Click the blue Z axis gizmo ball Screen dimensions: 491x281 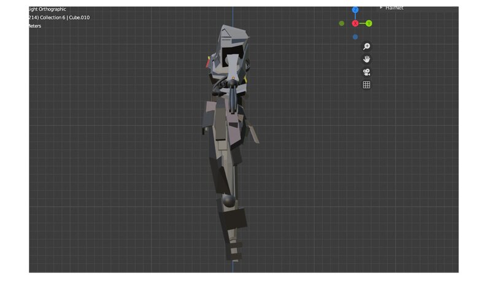tap(355, 10)
